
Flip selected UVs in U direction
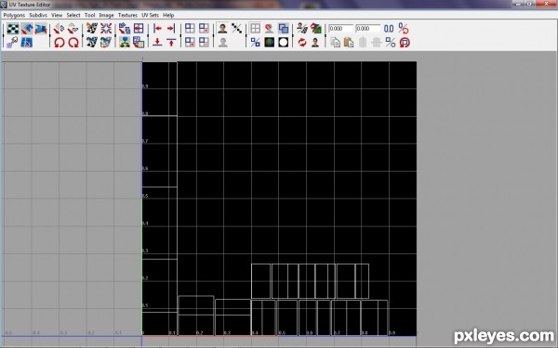click(x=60, y=29)
